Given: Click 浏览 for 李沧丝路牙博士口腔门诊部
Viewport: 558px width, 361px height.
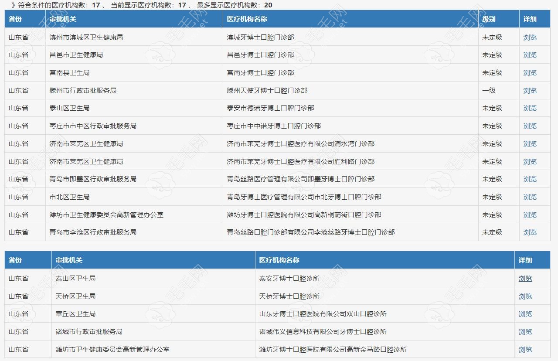Looking at the screenshot, I should (530, 232).
